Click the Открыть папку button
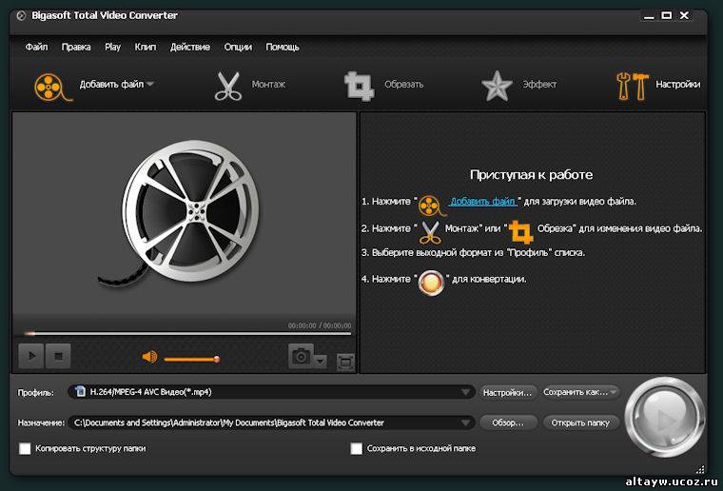 pyautogui.click(x=580, y=422)
